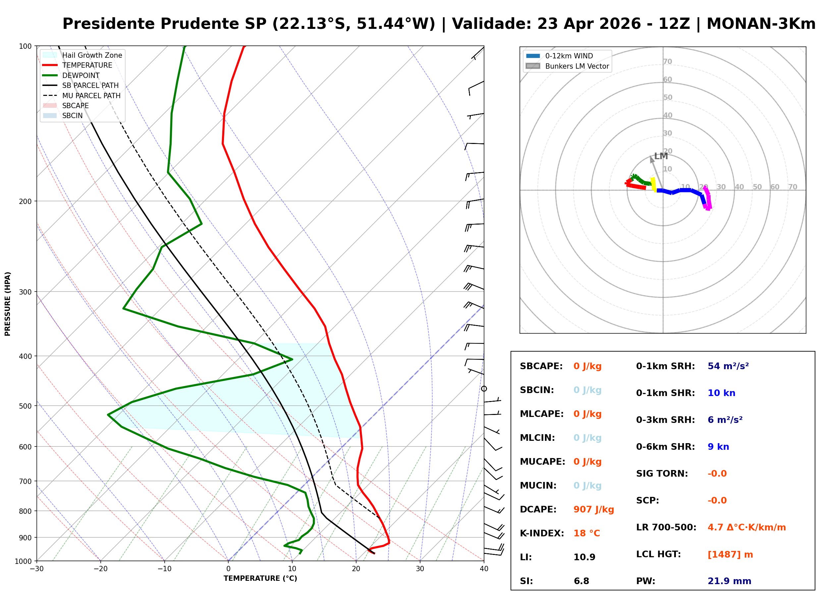Click the calm wind circle marker near 500 hPa

(x=484, y=389)
